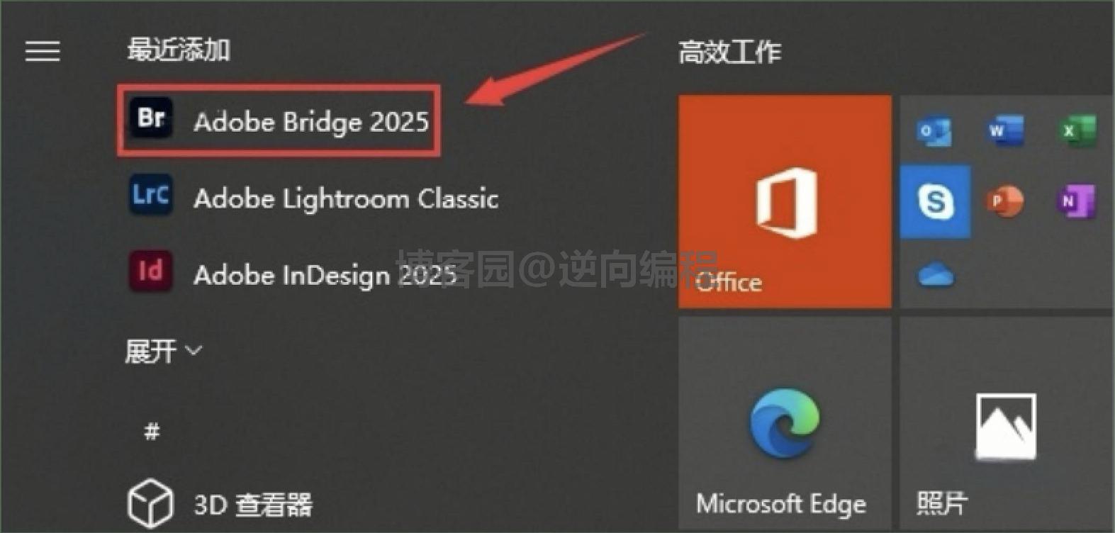Open the PowerPoint icon in tile group
The height and width of the screenshot is (533, 1115).
pos(1006,201)
